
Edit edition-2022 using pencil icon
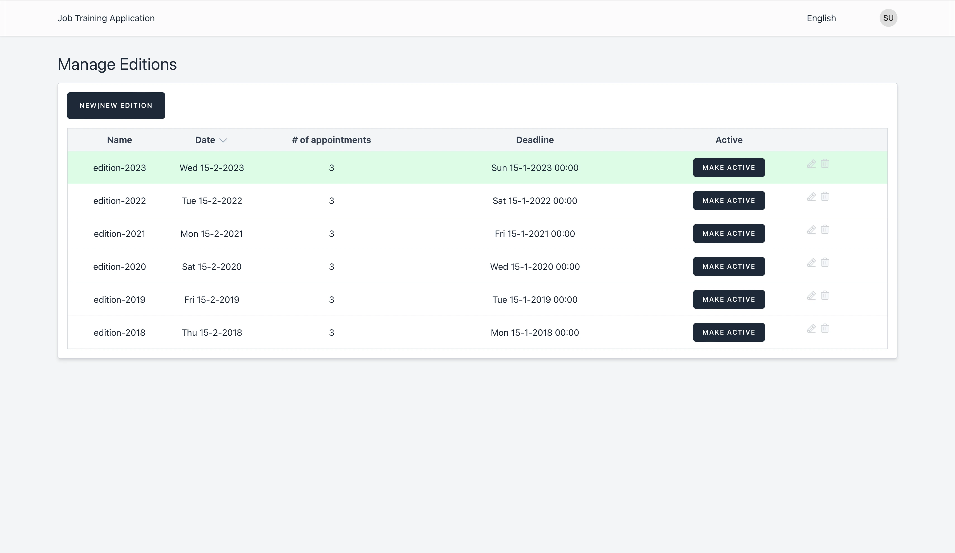pyautogui.click(x=811, y=197)
